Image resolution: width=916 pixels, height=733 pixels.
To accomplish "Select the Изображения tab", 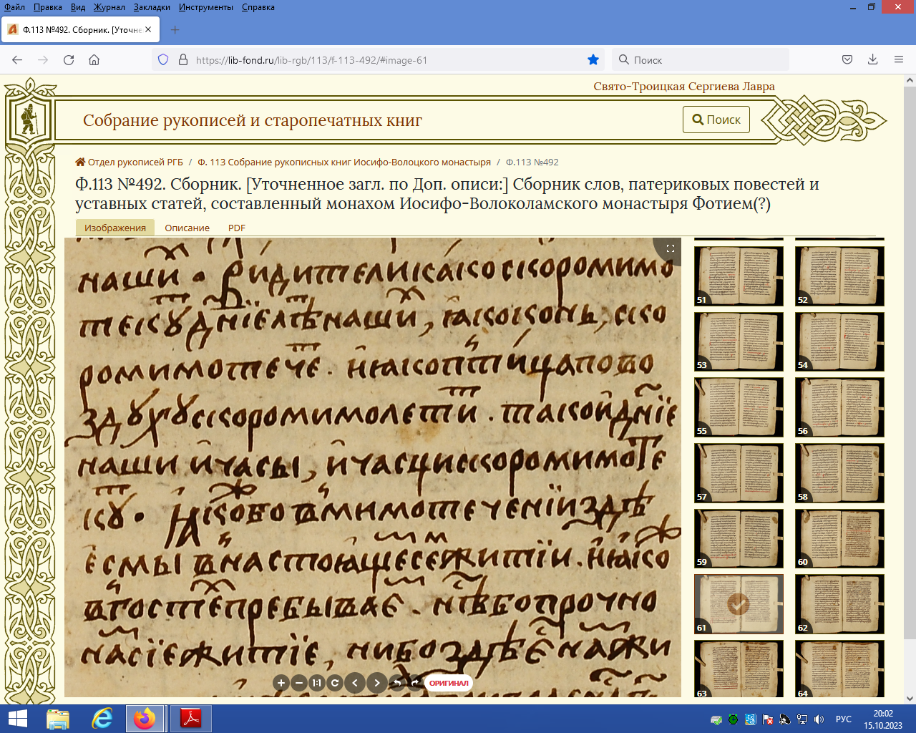I will 115,228.
